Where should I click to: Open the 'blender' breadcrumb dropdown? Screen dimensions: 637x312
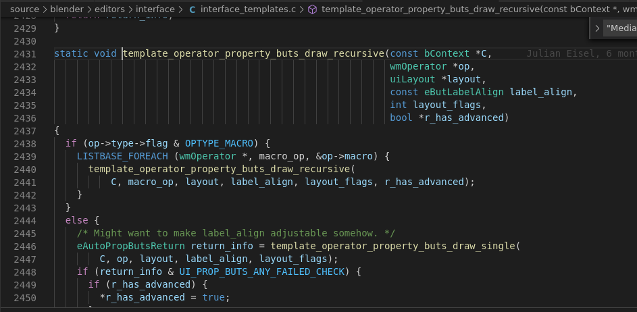(67, 9)
